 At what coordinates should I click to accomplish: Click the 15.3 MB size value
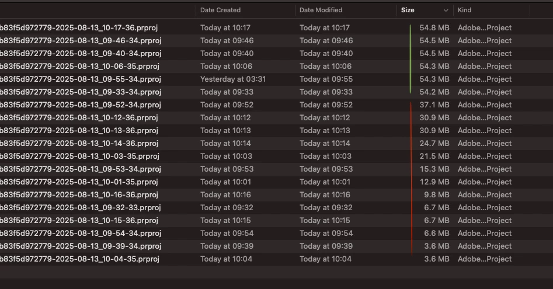coord(434,169)
